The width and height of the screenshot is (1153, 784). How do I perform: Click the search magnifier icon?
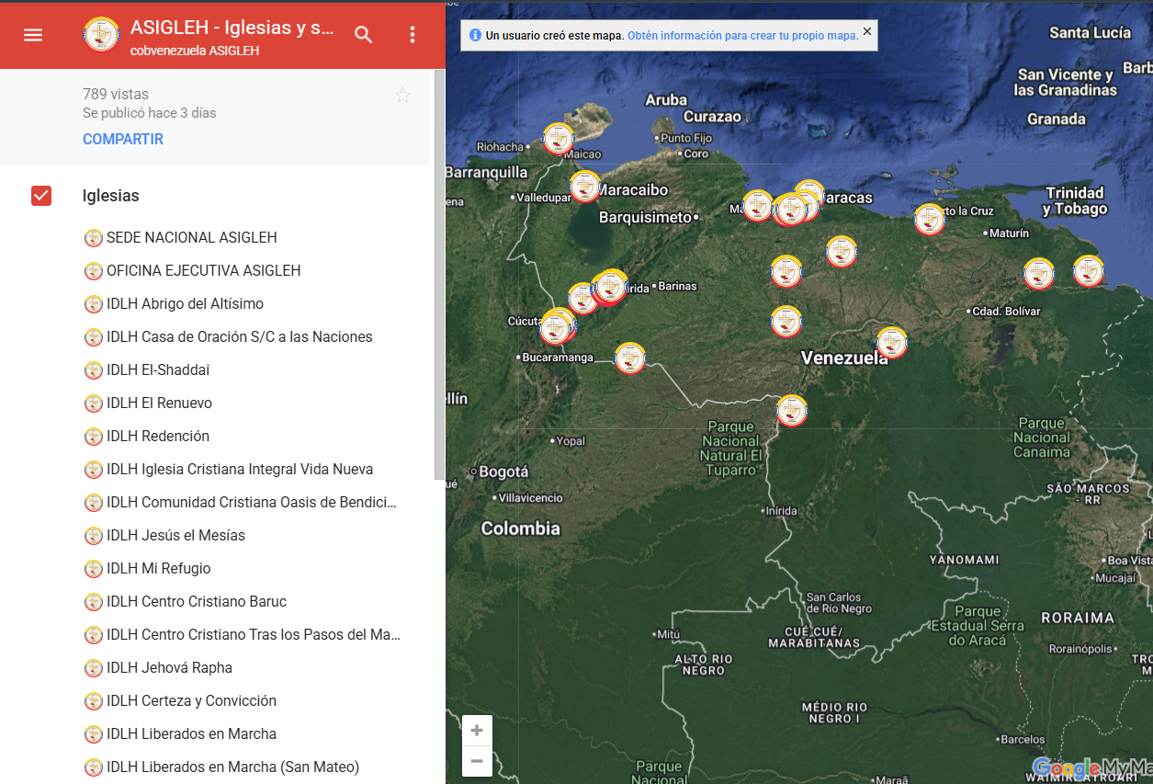364,35
